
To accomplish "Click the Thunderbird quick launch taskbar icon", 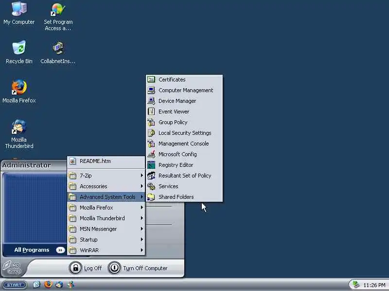I will pyautogui.click(x=59, y=285).
